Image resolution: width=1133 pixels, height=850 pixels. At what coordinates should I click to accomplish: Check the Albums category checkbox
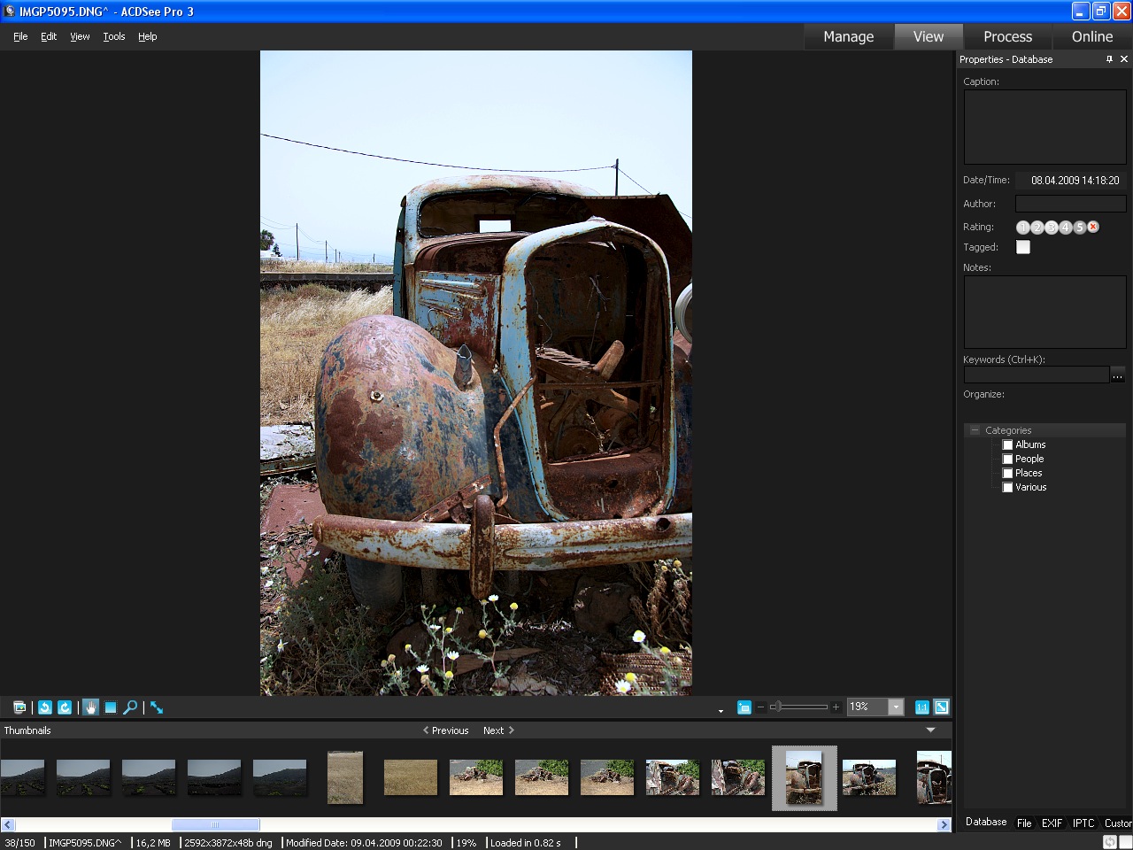point(1007,444)
